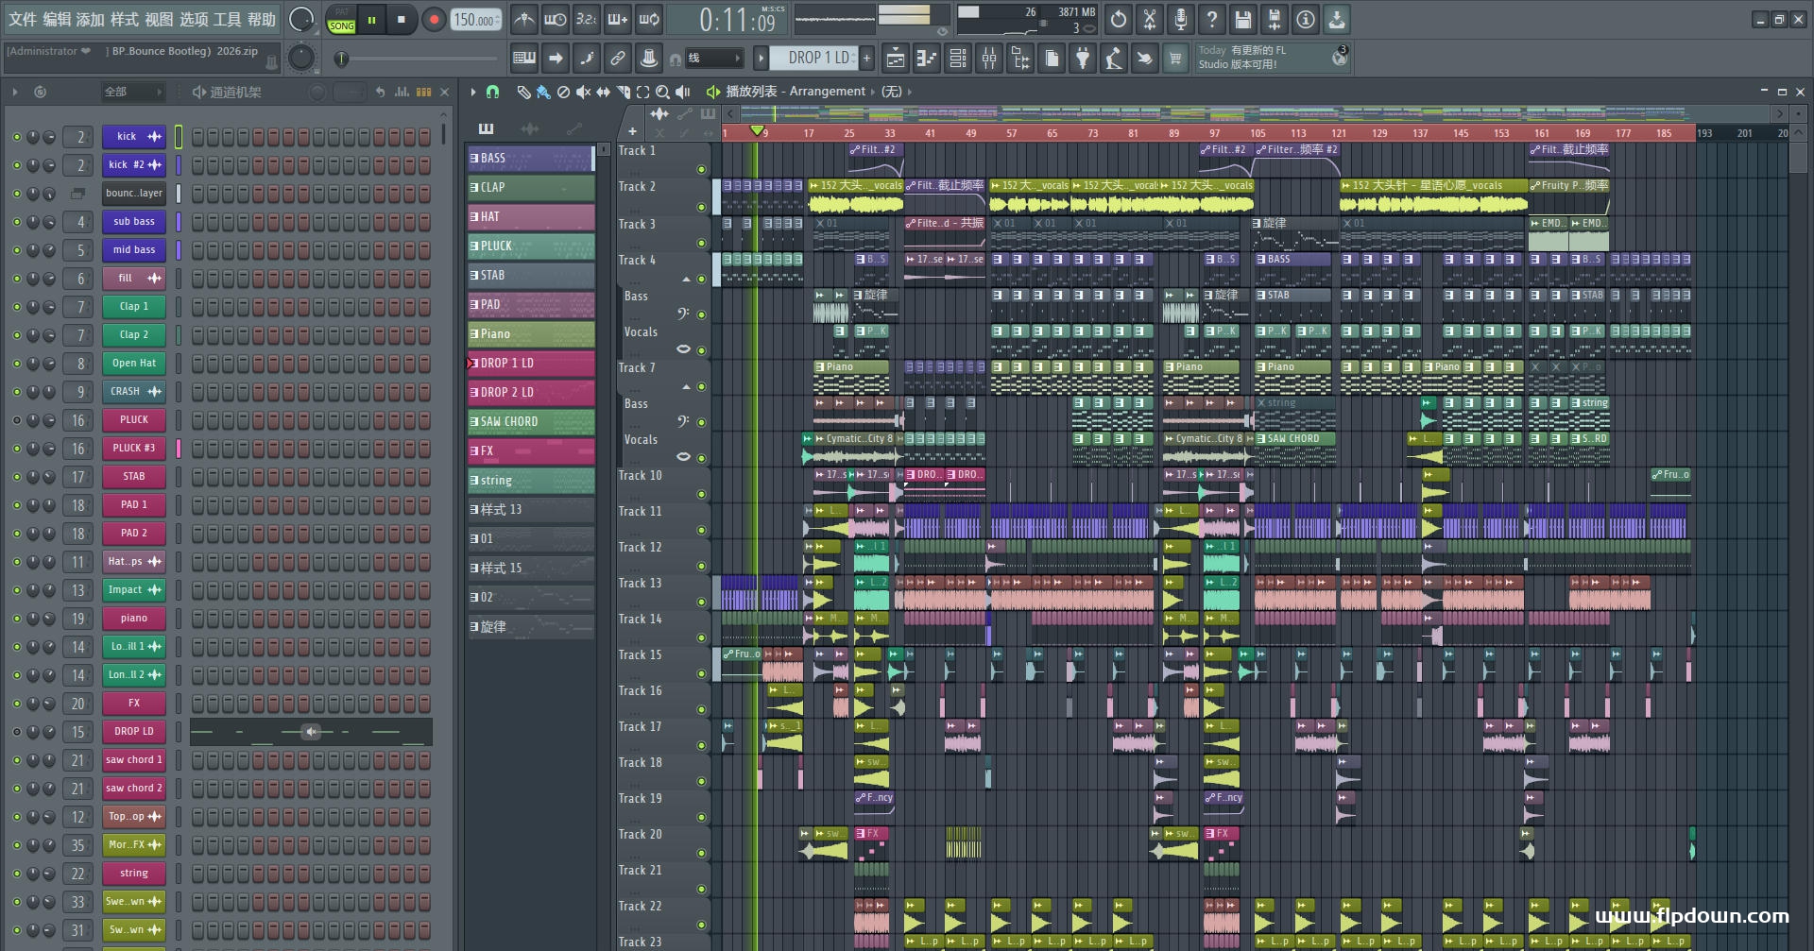Select the playlist mute tool
The width and height of the screenshot is (1814, 951).
pos(583,92)
